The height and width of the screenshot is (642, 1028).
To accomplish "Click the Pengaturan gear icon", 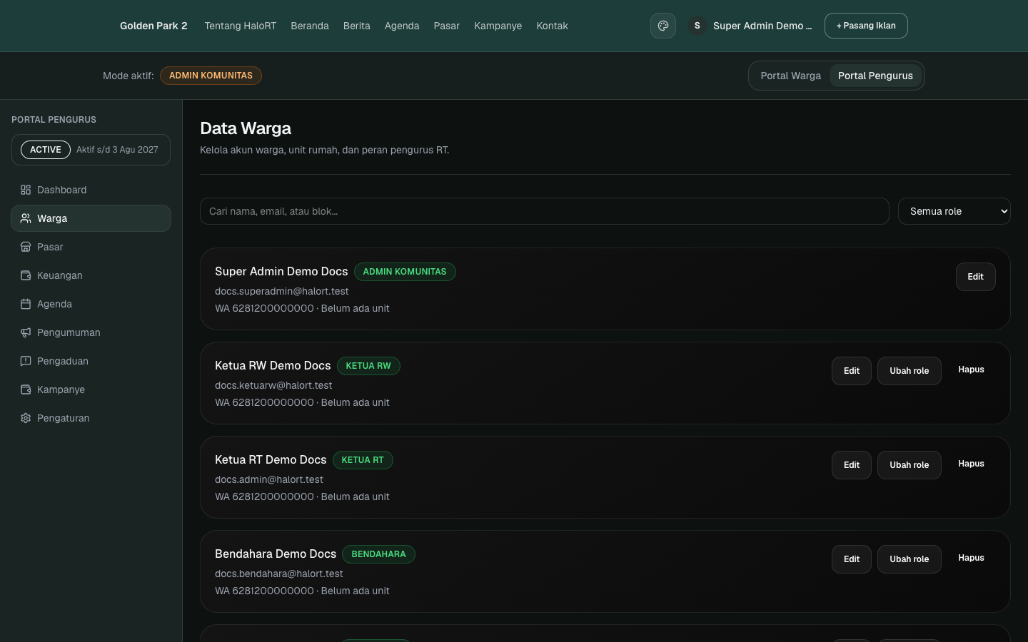I will click(26, 418).
